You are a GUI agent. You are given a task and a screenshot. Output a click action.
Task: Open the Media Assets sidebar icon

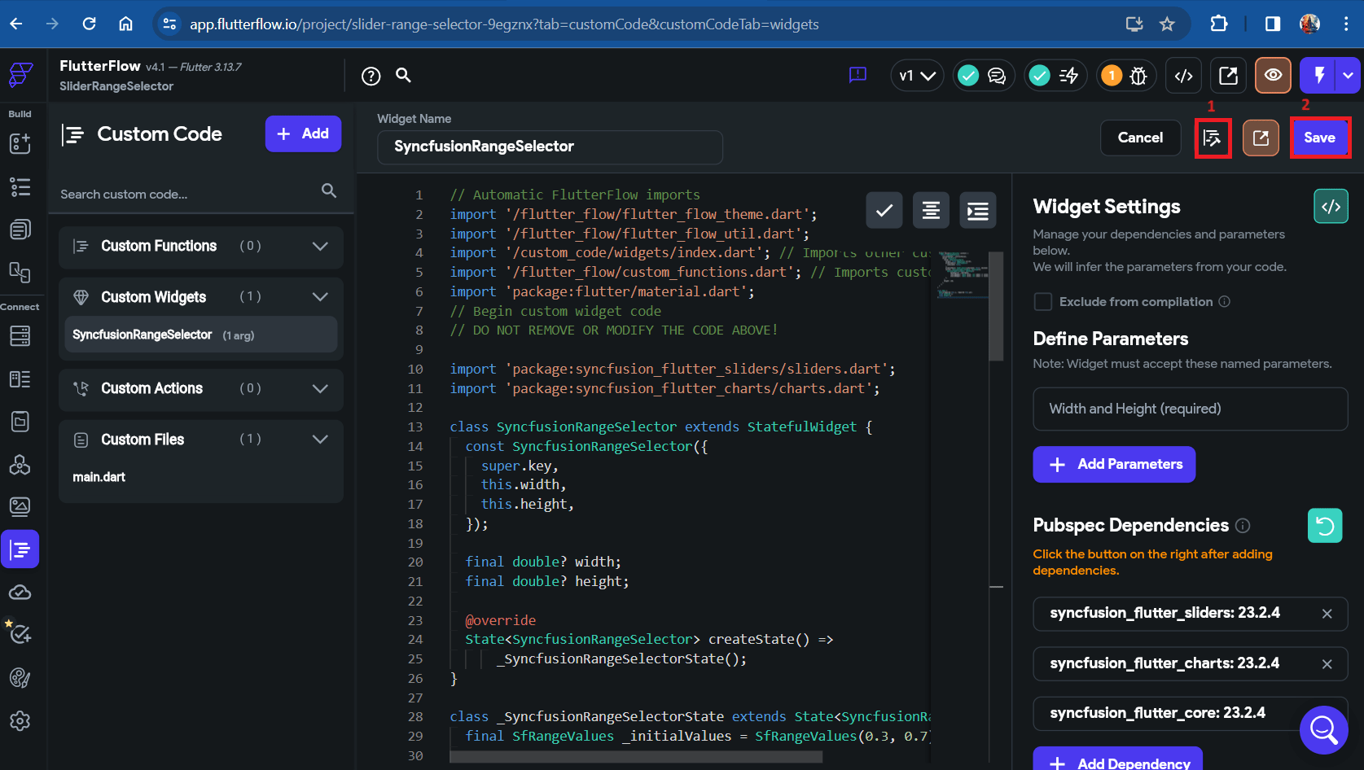pos(20,507)
